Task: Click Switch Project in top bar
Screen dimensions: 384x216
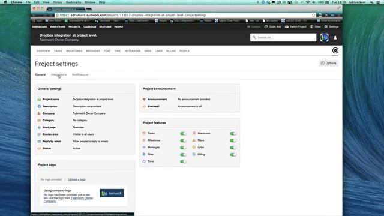Action: coord(296,26)
